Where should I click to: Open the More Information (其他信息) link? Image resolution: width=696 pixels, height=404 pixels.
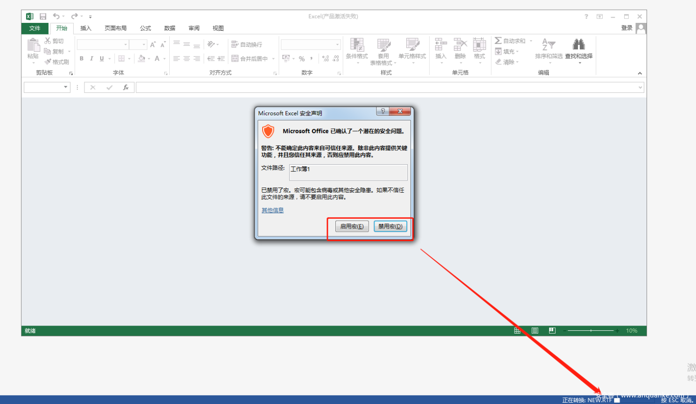272,210
